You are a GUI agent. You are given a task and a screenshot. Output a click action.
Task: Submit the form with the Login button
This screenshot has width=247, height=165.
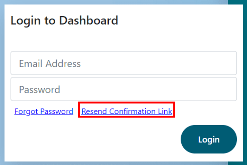coord(209,139)
